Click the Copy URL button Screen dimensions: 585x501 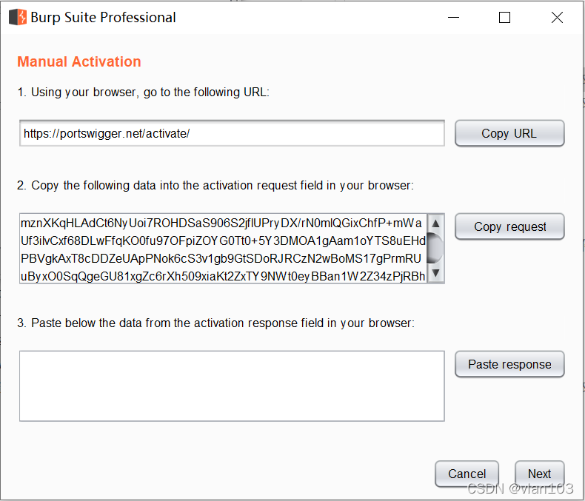point(509,133)
